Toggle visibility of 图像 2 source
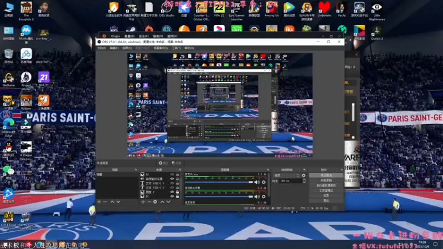Image resolution: width=443 pixels, height=249 pixels. [172, 192]
